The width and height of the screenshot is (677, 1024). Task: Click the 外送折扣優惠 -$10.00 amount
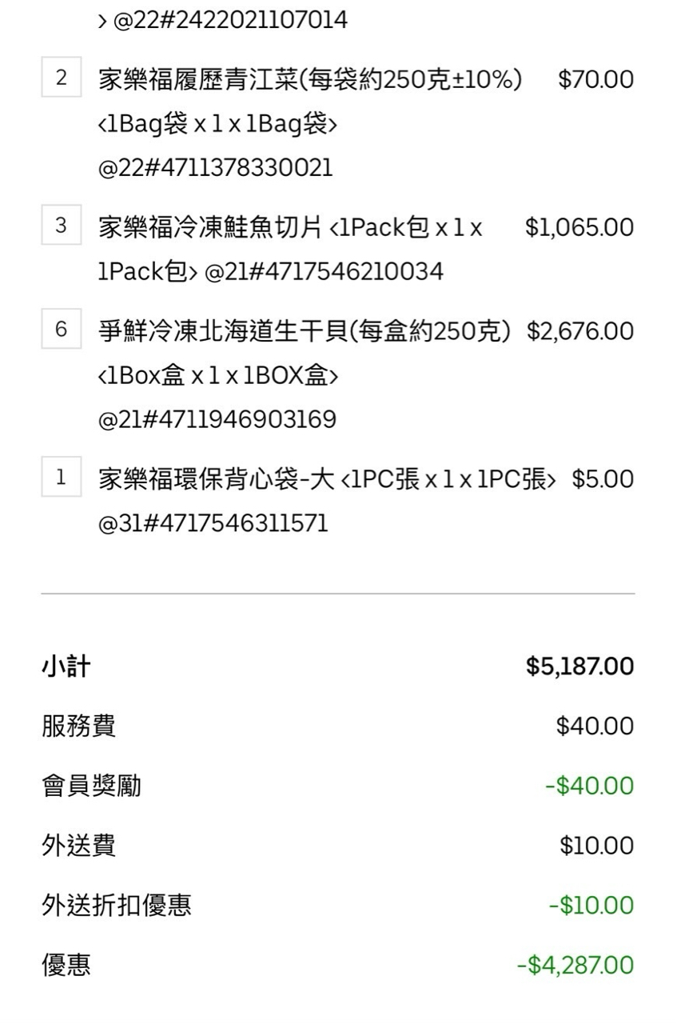tap(591, 906)
